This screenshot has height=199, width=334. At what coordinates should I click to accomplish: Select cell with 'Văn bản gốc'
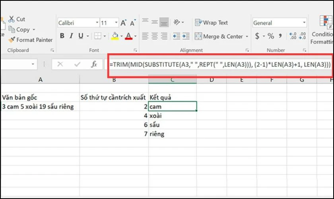point(40,98)
